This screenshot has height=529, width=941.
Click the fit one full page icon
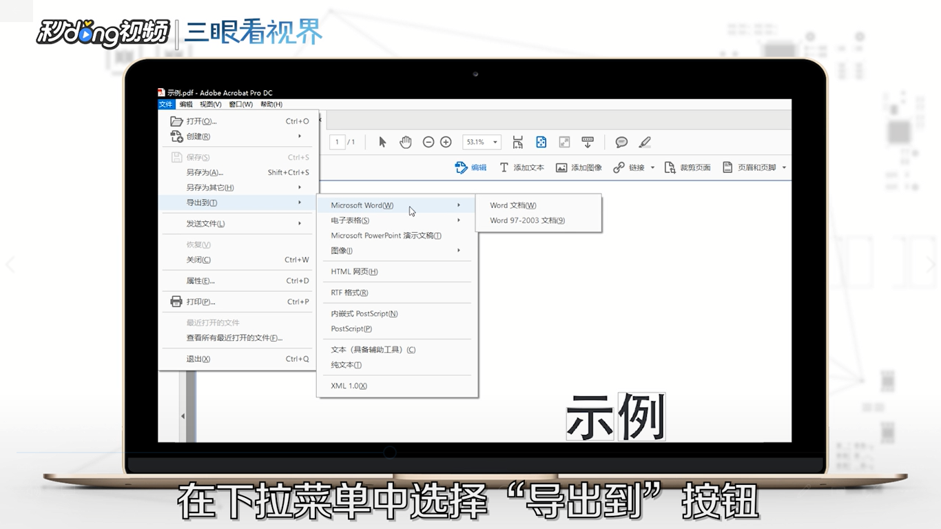click(x=541, y=142)
